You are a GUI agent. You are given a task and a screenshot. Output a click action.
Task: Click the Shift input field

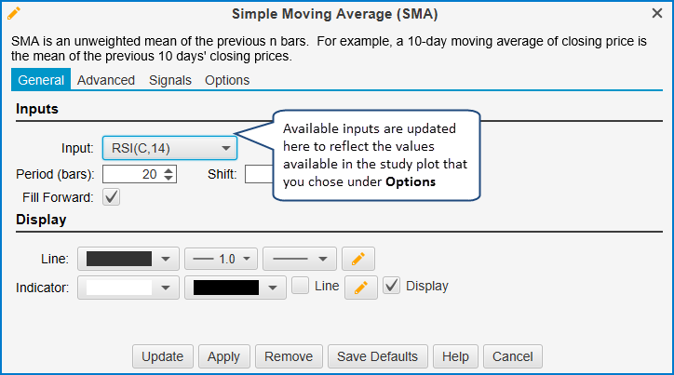[x=257, y=174]
